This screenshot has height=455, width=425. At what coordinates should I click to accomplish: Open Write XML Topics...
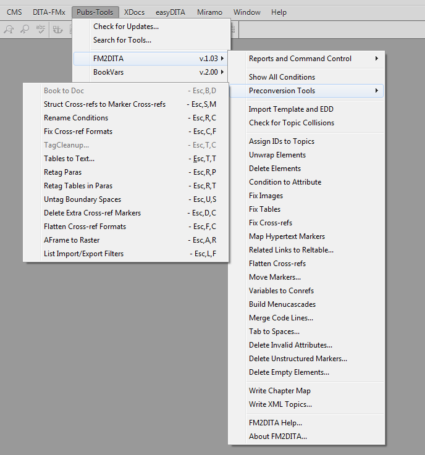point(306,404)
